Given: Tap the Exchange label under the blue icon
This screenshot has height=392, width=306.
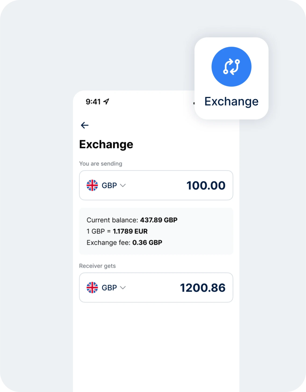Looking at the screenshot, I should coord(231,101).
